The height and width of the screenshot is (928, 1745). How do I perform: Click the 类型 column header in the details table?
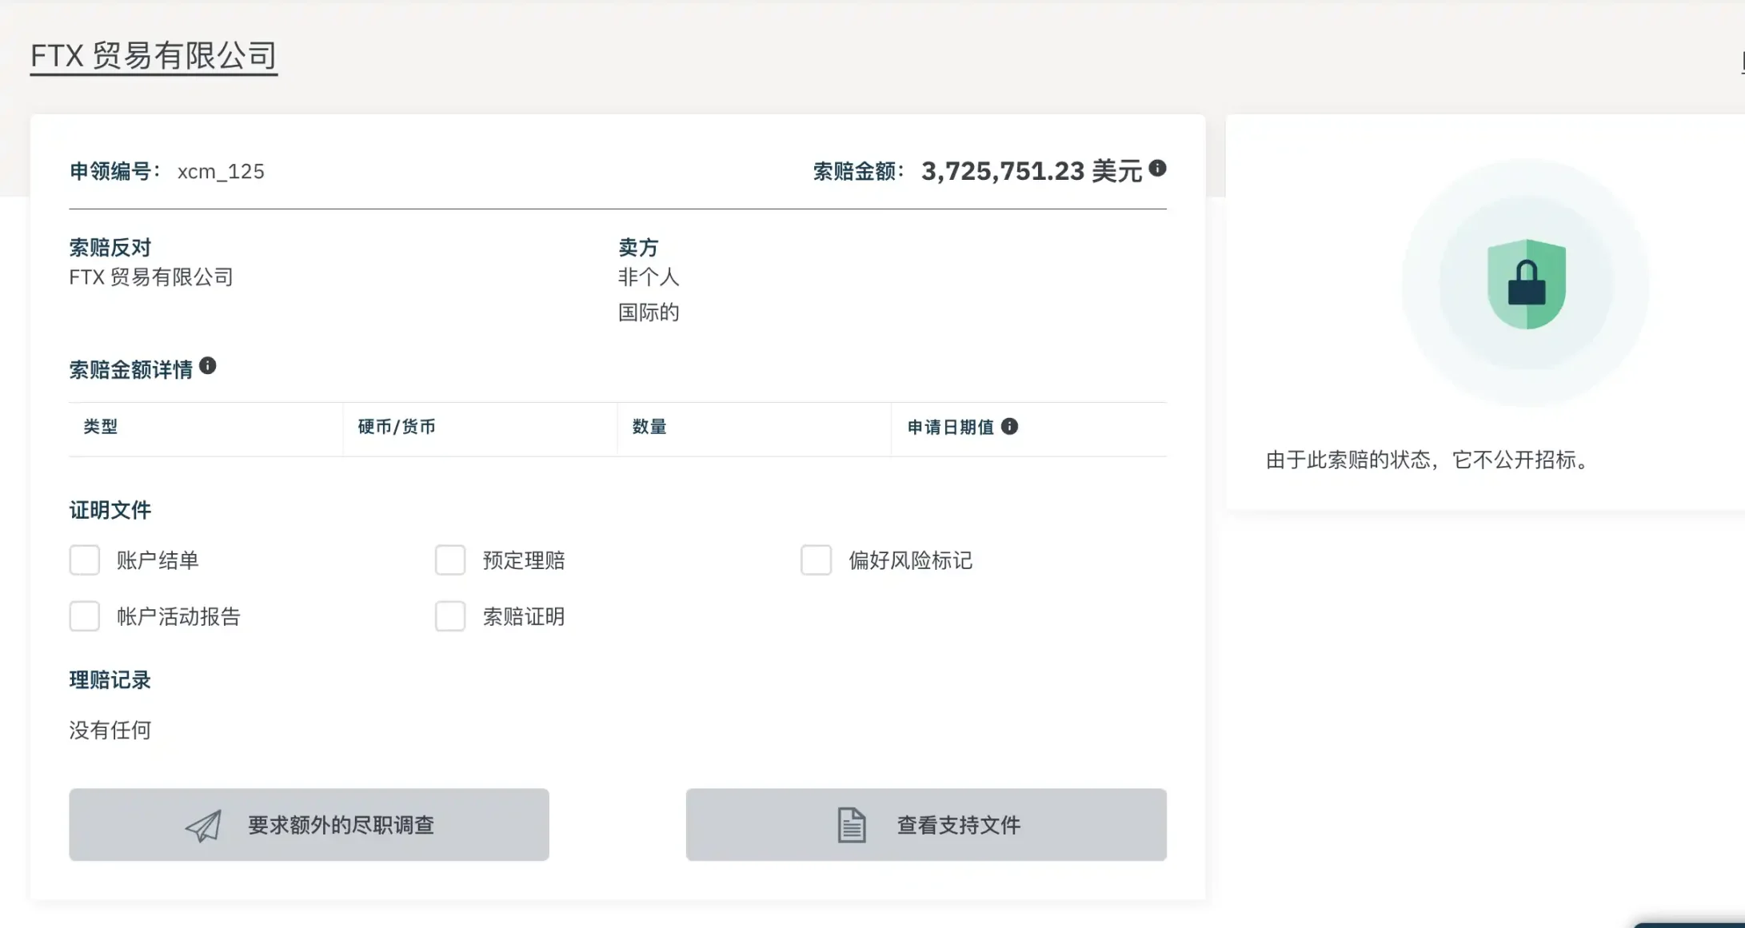100,427
